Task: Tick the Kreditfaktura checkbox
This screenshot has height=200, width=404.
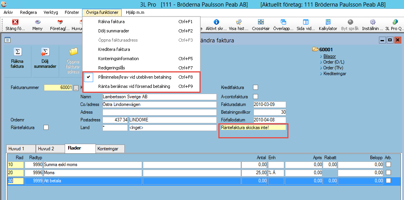Action: point(255,87)
